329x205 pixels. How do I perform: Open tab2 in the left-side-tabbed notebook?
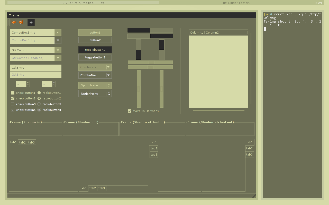click(154, 148)
